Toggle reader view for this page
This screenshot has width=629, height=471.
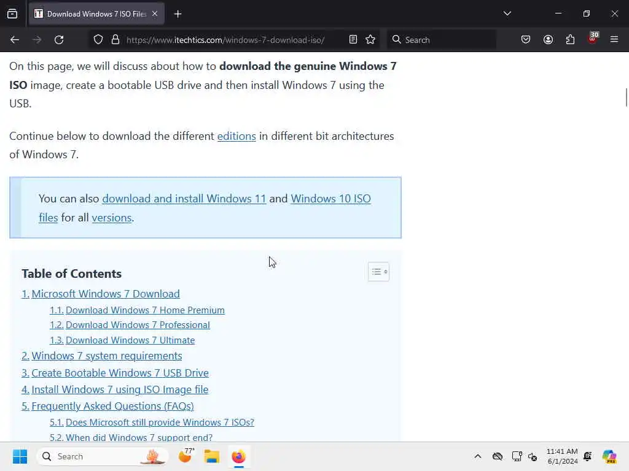click(353, 39)
